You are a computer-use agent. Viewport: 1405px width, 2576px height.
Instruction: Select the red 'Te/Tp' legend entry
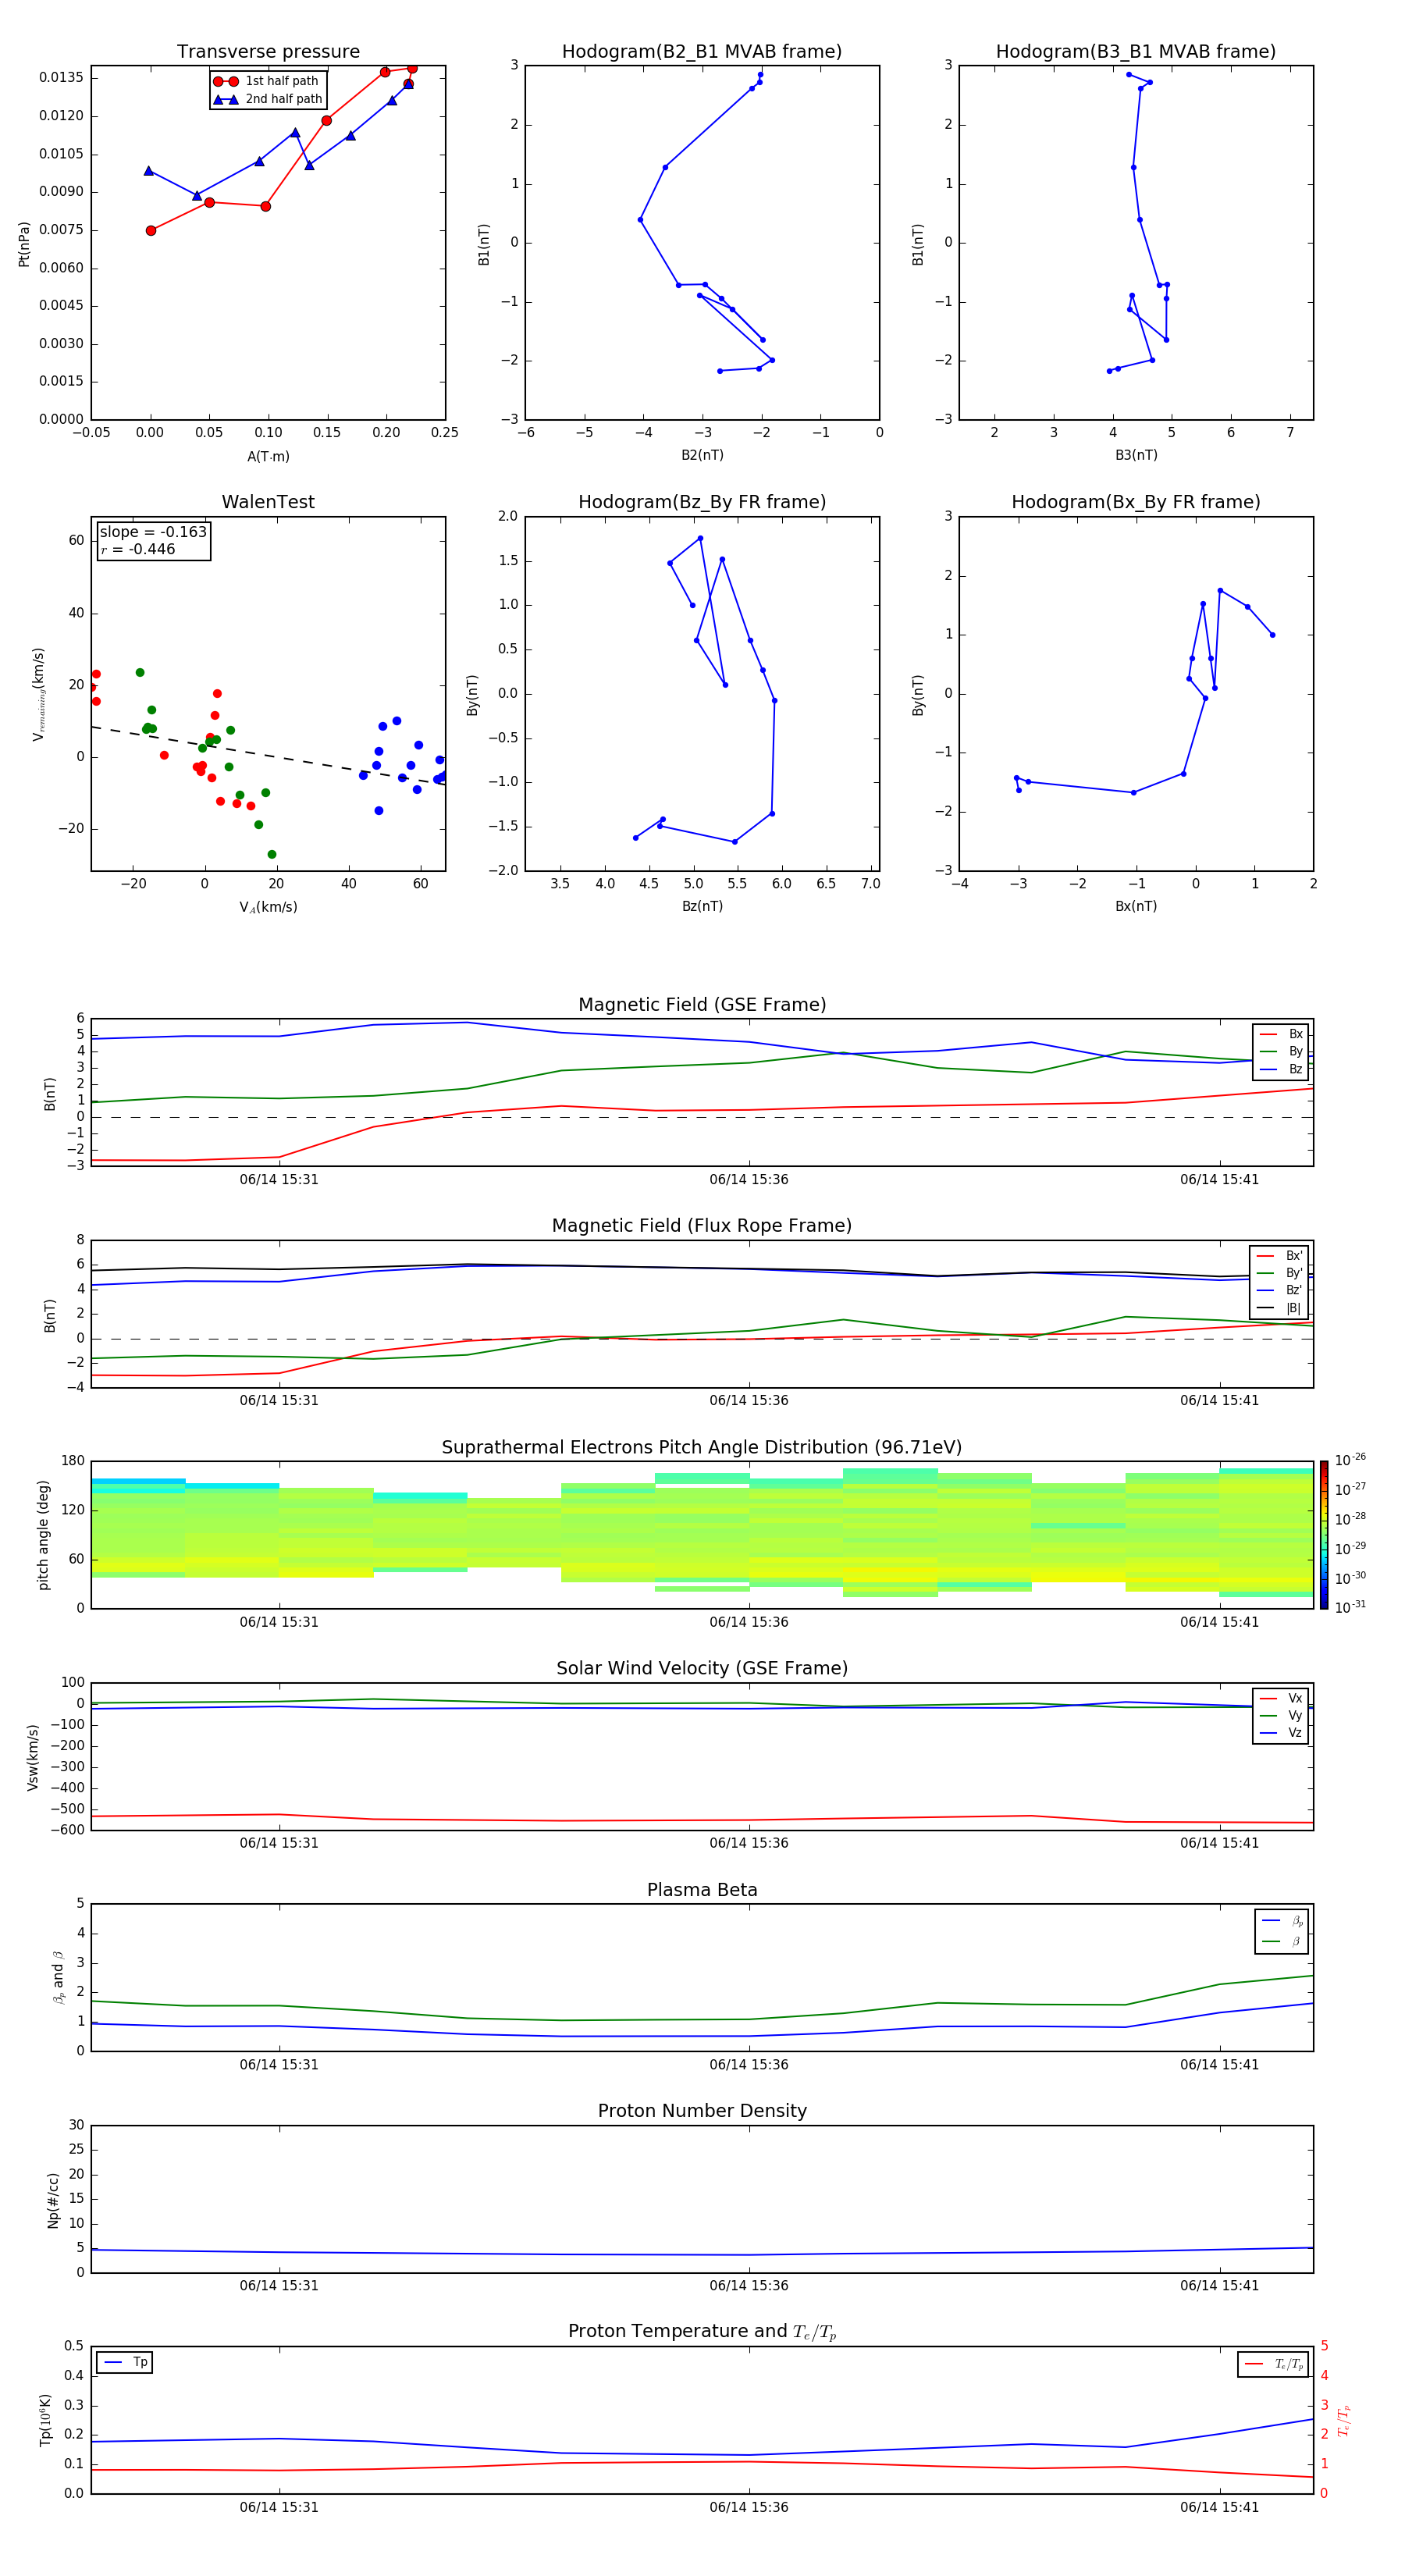(1274, 2365)
